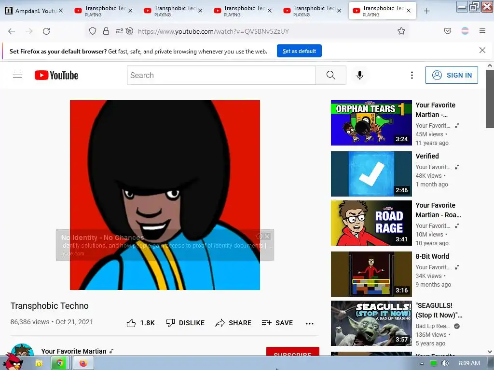Show hidden system tray icons arrow
Screen dimensions: 494x370
tap(422, 363)
